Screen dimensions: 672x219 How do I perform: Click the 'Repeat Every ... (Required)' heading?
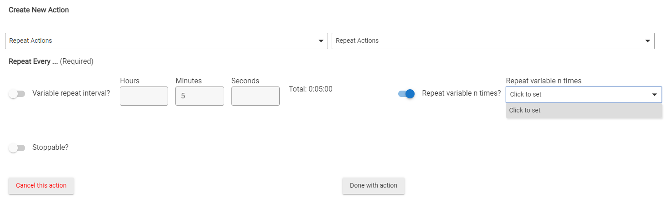(x=51, y=61)
